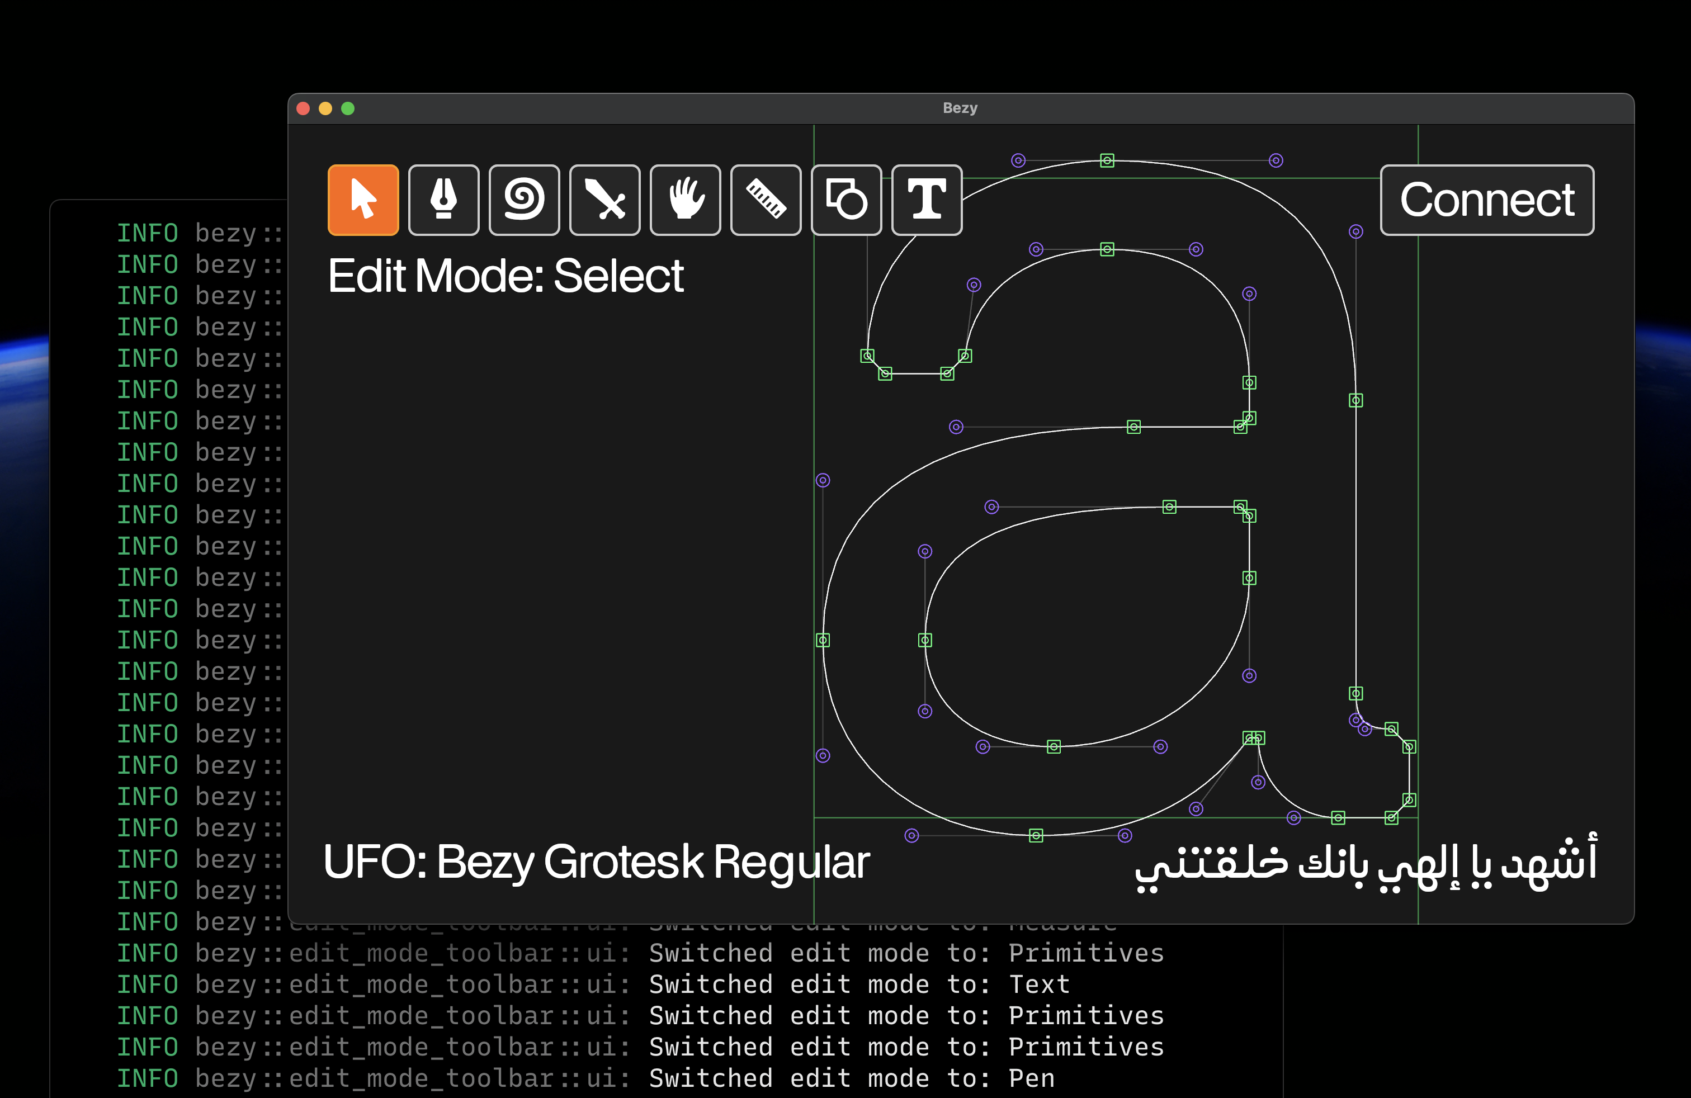Click the Bezy window title
The image size is (1691, 1098).
point(960,108)
